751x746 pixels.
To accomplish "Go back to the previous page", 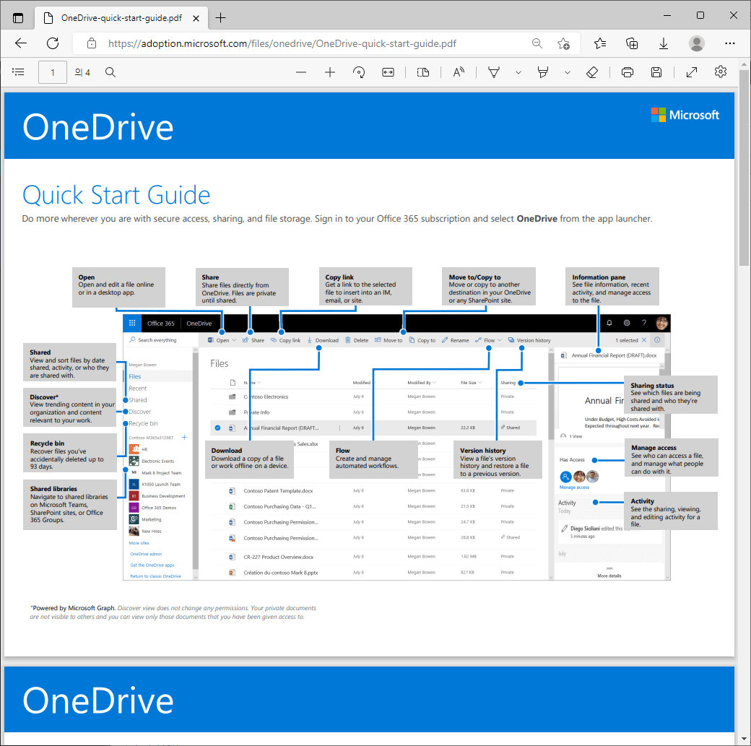I will tap(21, 43).
